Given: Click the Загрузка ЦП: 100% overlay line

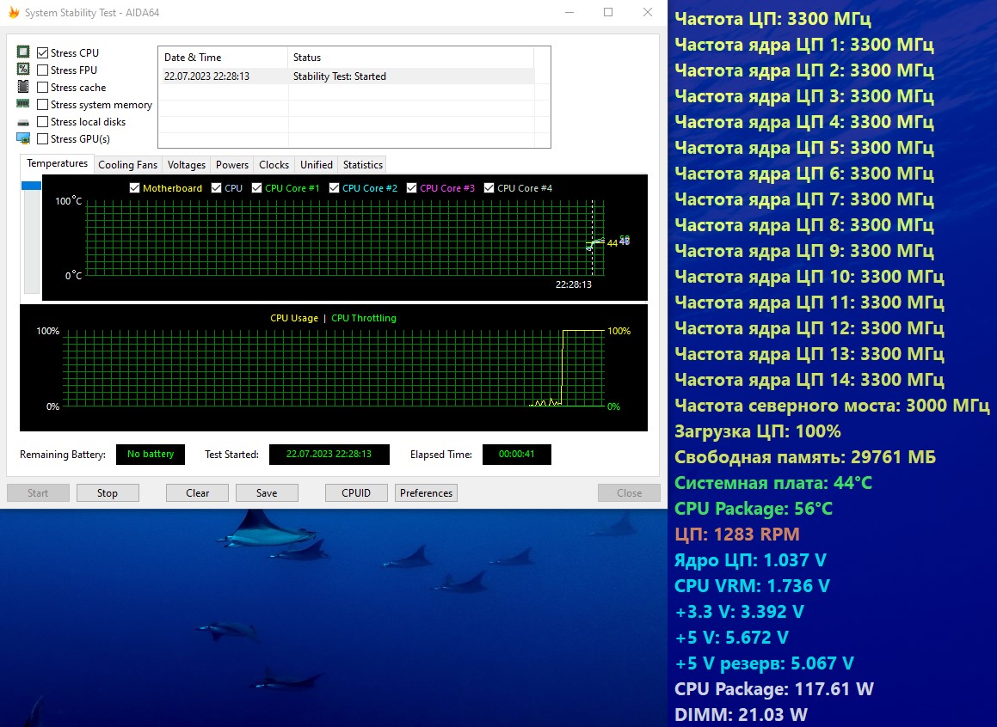Looking at the screenshot, I should [757, 431].
